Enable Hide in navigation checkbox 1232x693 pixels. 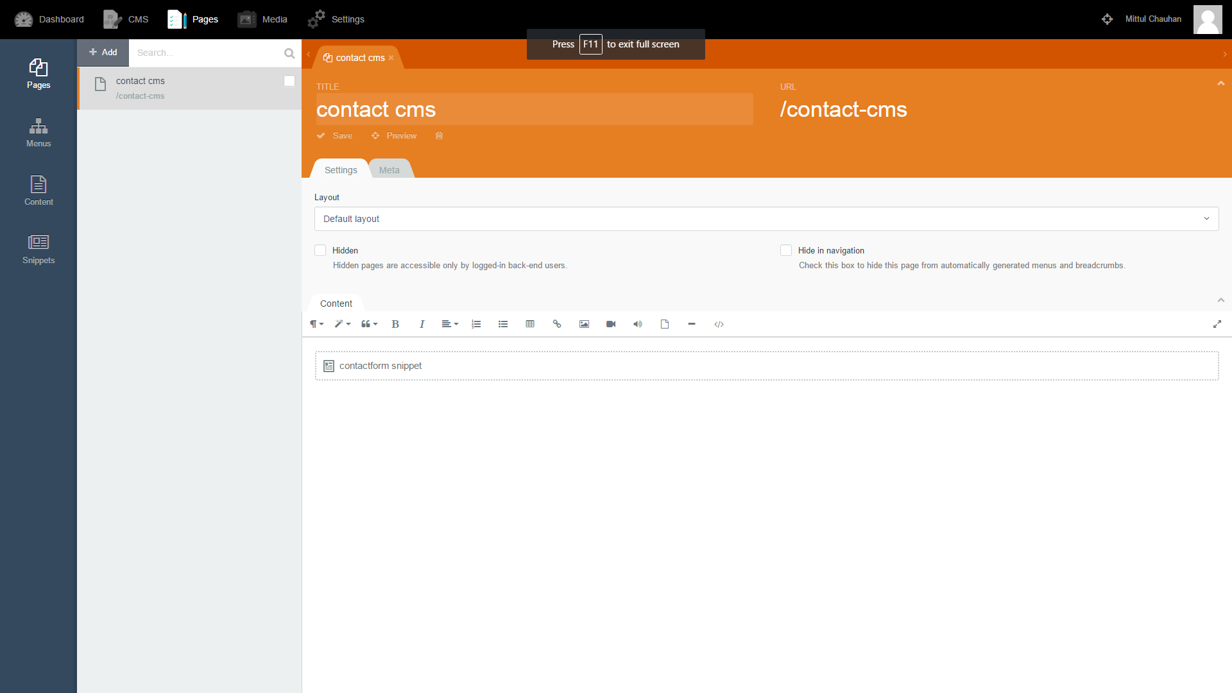coord(785,250)
